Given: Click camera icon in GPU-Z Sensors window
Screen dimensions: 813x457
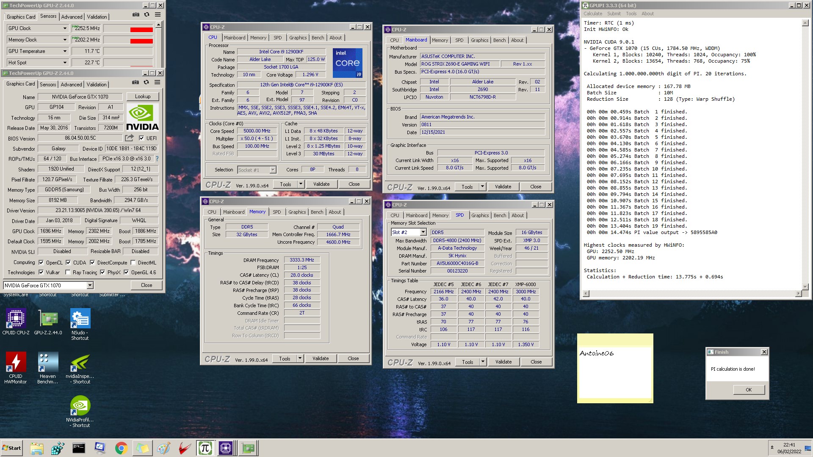Looking at the screenshot, I should coord(136,14).
